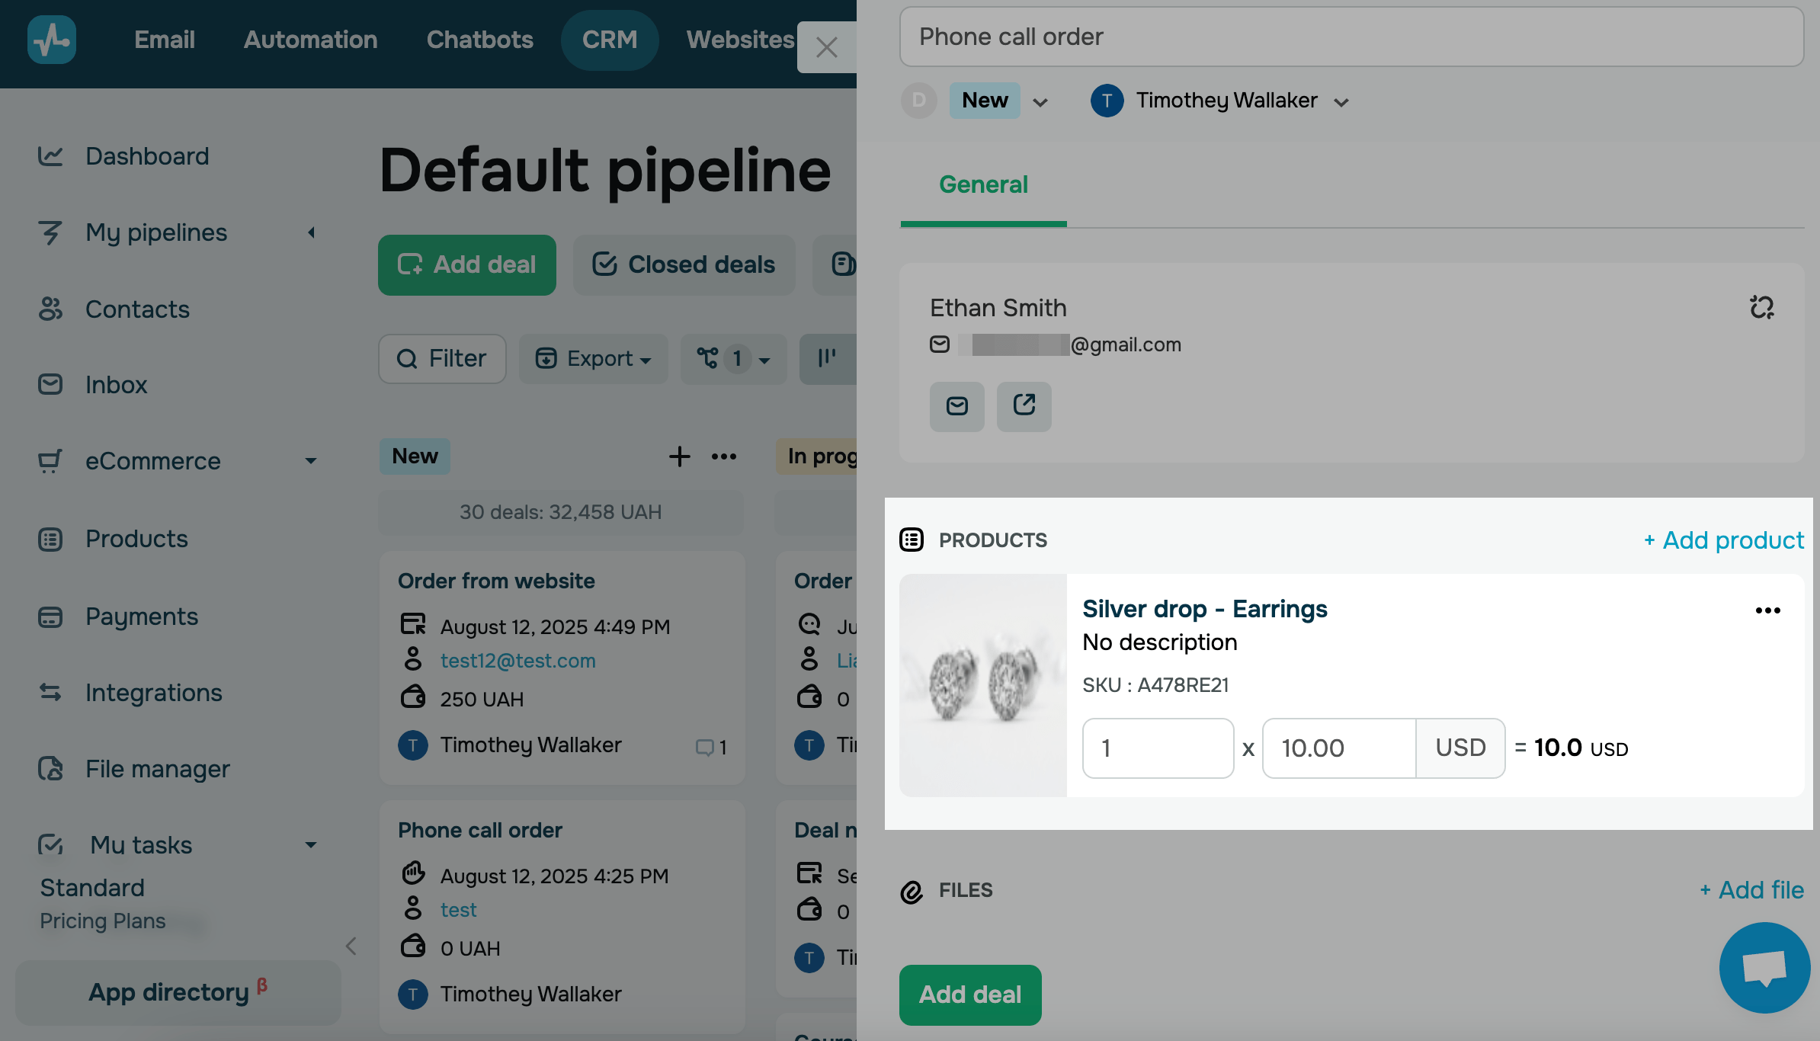Open contact in new window icon
Viewport: 1820px width, 1041px height.
[x=1024, y=406]
